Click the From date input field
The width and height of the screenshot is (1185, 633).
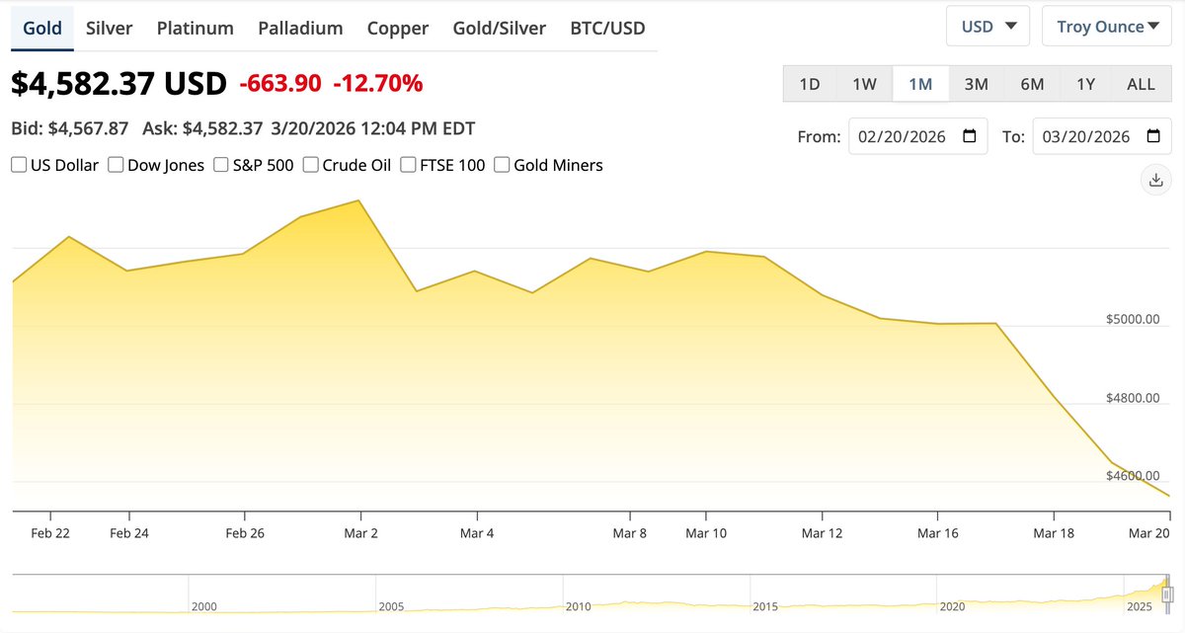[x=917, y=136]
